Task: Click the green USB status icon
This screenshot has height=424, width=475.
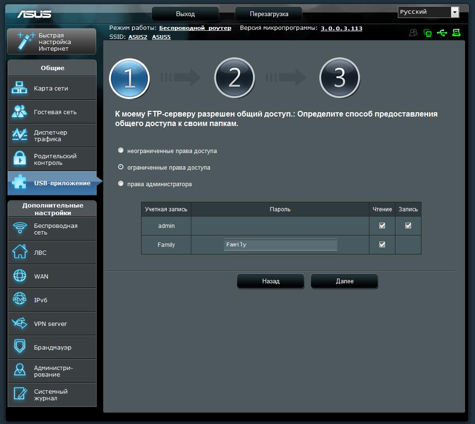Action: click(x=442, y=33)
